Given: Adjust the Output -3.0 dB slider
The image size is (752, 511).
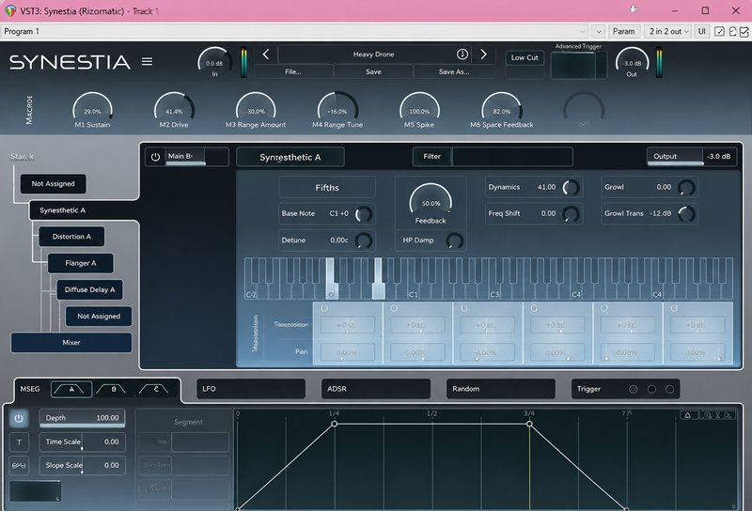Looking at the screenshot, I should point(692,157).
